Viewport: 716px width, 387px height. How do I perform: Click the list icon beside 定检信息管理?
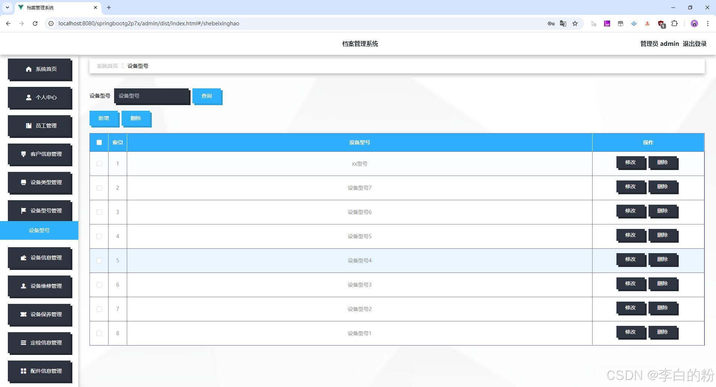(23, 343)
